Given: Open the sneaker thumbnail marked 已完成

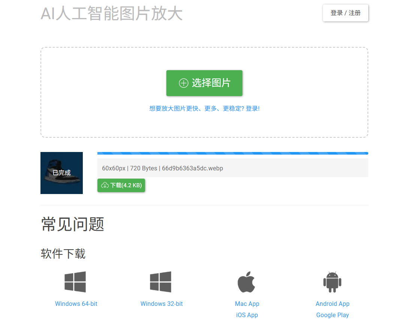Looking at the screenshot, I should pyautogui.click(x=61, y=173).
